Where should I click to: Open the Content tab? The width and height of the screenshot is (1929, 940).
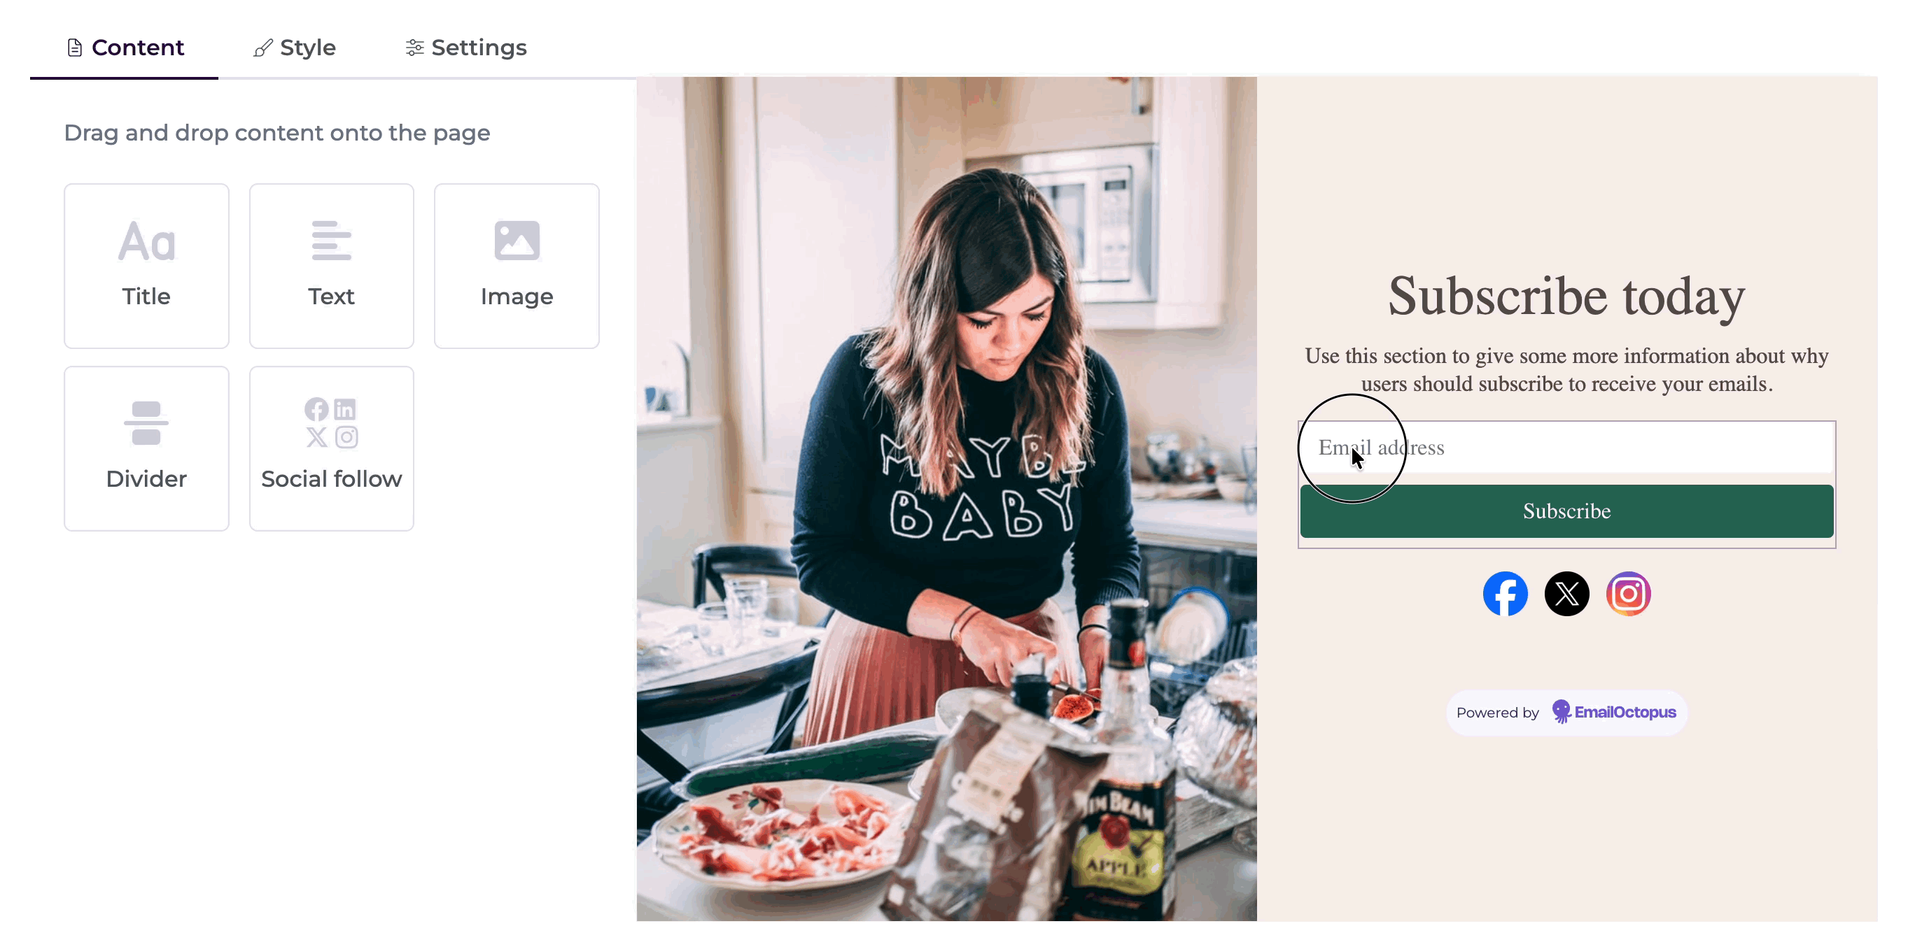[x=125, y=48]
